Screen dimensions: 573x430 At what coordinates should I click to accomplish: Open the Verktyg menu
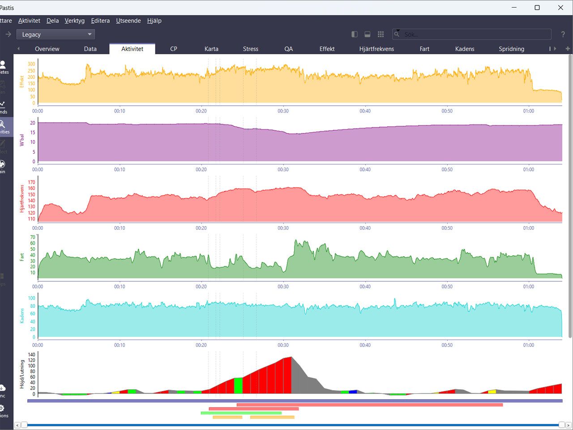74,21
